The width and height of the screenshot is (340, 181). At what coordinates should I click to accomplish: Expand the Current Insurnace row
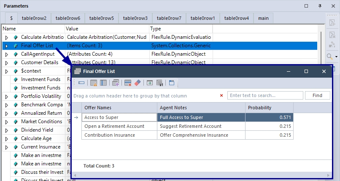pos(7,147)
